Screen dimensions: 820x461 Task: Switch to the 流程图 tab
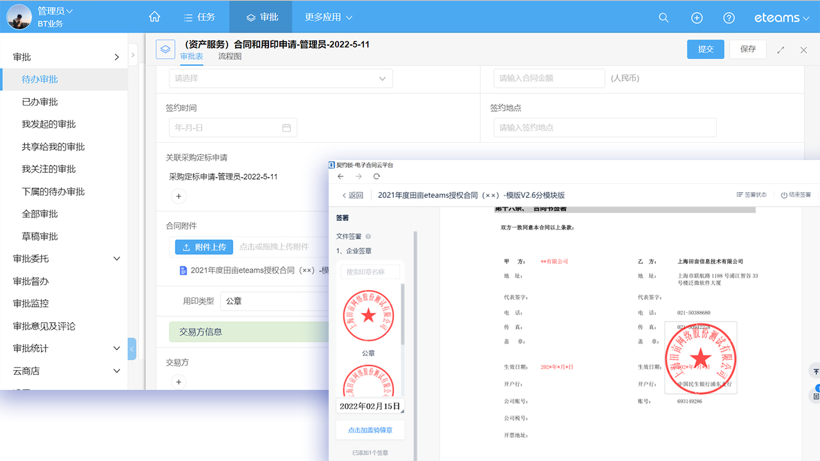pyautogui.click(x=230, y=56)
